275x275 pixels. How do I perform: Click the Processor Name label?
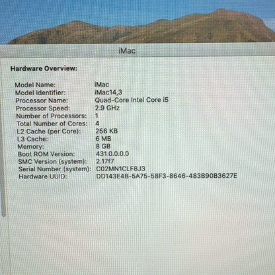(x=42, y=100)
